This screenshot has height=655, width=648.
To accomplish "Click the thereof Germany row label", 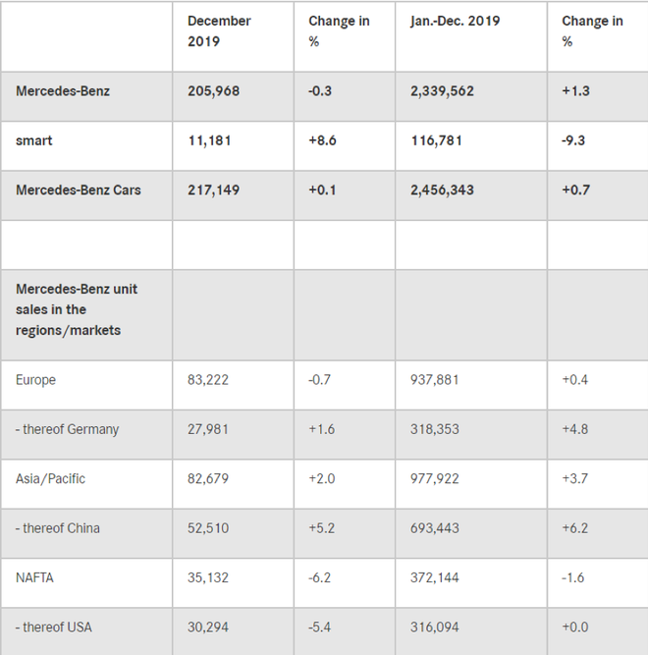I will [x=68, y=429].
